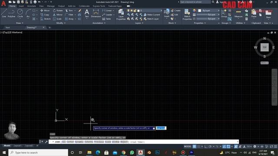
Task: Click the Edit block button
Action: (x=175, y=15)
